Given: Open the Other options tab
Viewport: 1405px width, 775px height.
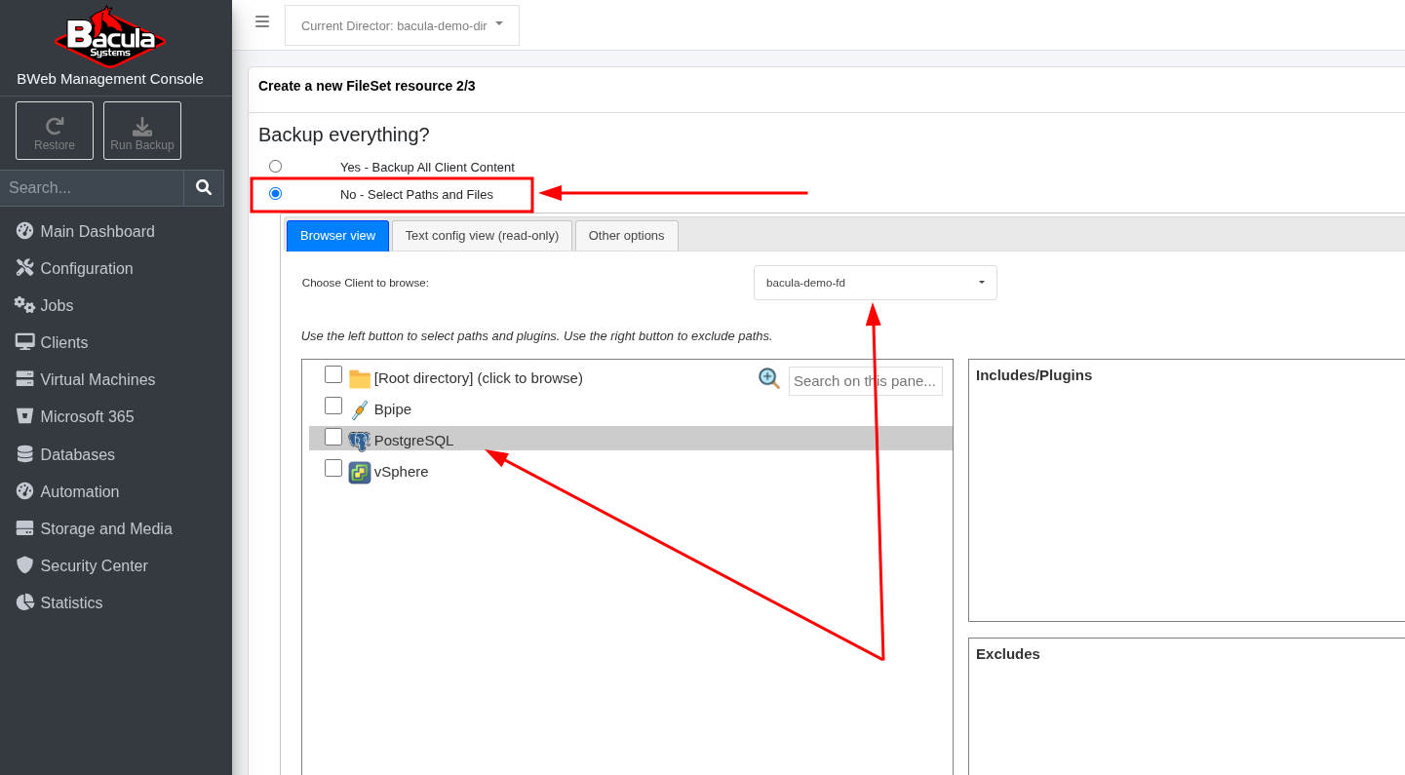Looking at the screenshot, I should [626, 236].
